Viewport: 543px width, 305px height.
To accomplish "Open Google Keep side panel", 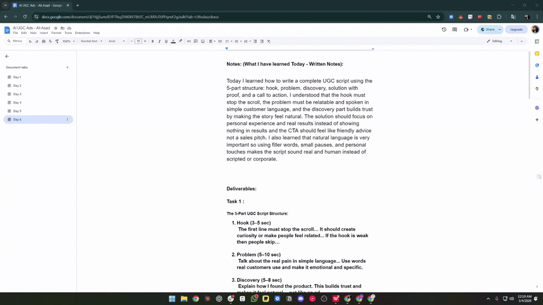I will tap(537, 53).
